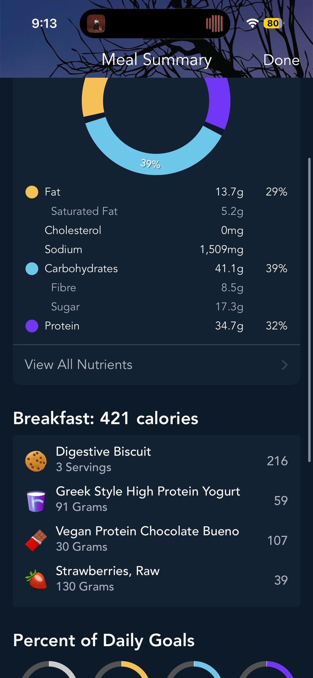
Task: Tap the strawberry icon
Action: 36,580
